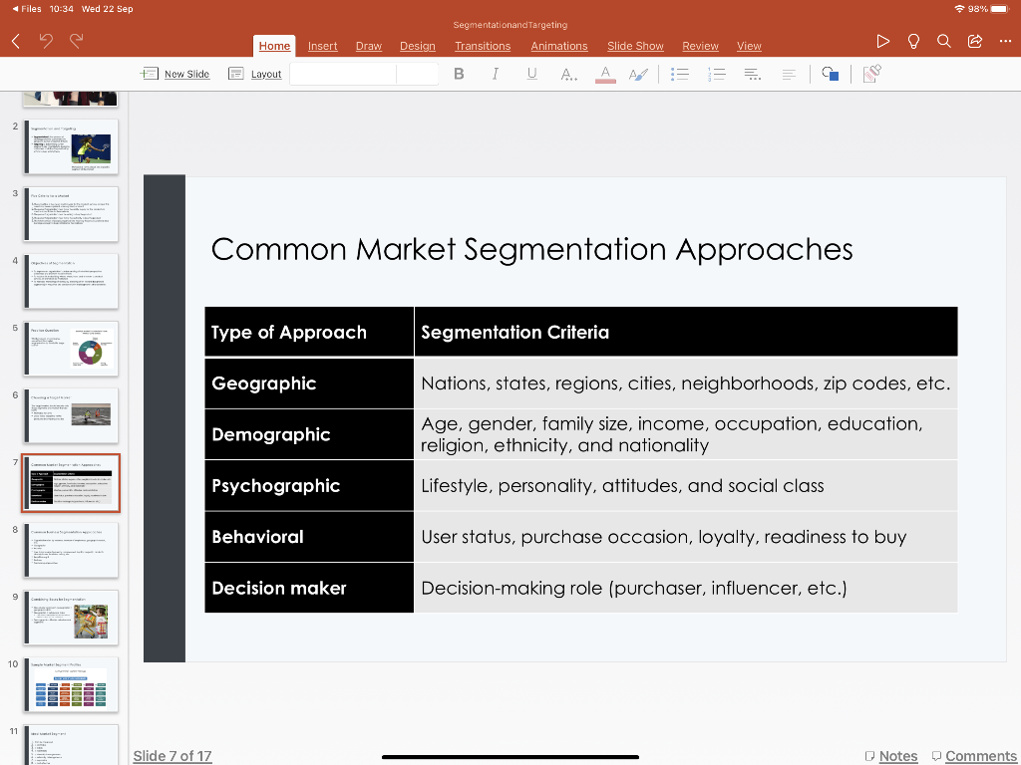Image resolution: width=1021 pixels, height=765 pixels.
Task: Select slide 3 thumbnail
Action: [x=71, y=214]
